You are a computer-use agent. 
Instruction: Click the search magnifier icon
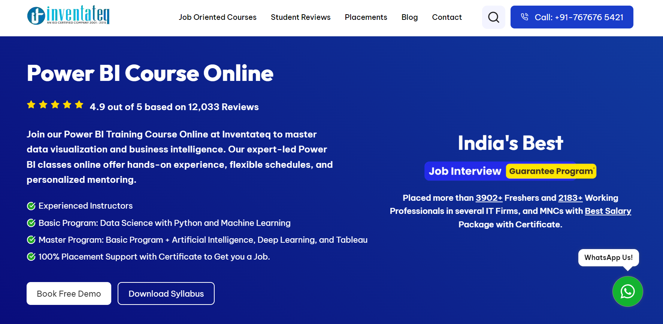tap(494, 17)
